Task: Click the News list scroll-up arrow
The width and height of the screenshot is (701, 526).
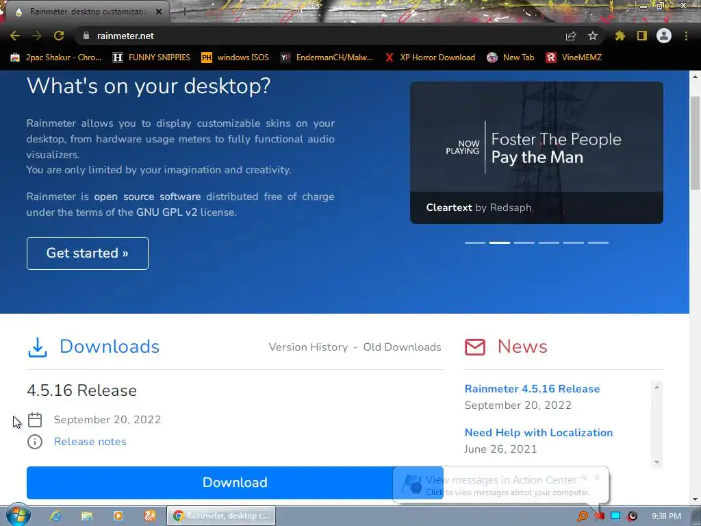Action: click(657, 388)
